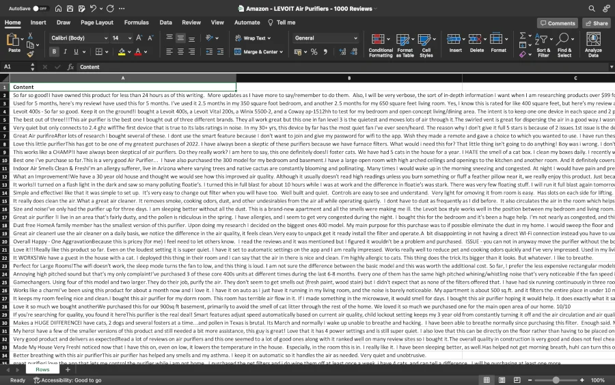615x385 pixels.
Task: Open the View ribbon tab
Action: point(217,23)
